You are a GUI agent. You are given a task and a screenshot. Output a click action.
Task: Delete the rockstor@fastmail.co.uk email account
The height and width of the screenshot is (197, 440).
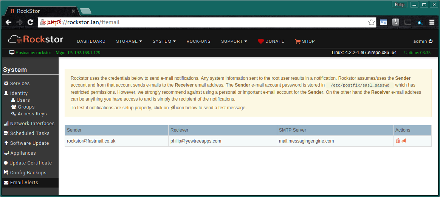(x=398, y=141)
